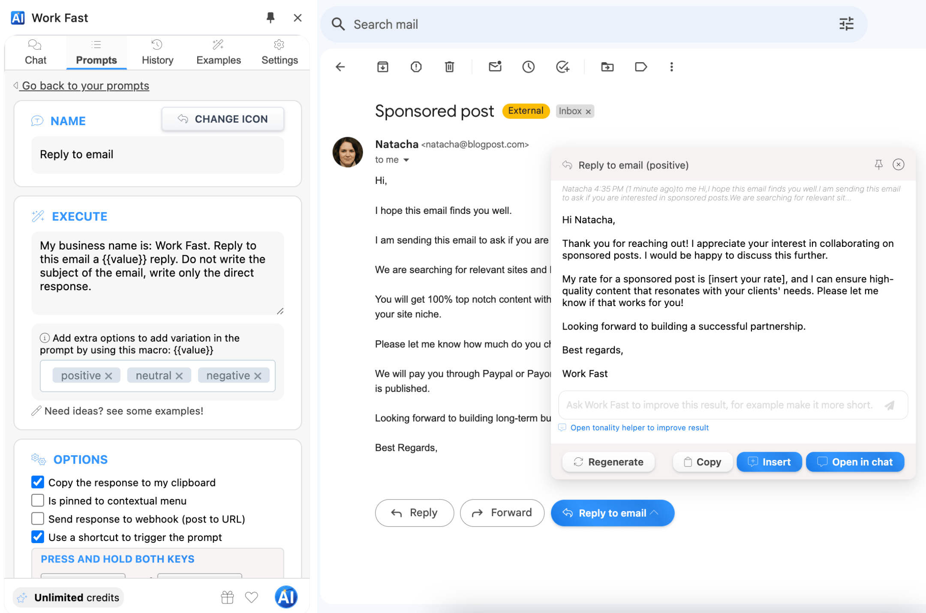Viewport: 926px width, 613px height.
Task: Insert the generated reply
Action: click(769, 462)
